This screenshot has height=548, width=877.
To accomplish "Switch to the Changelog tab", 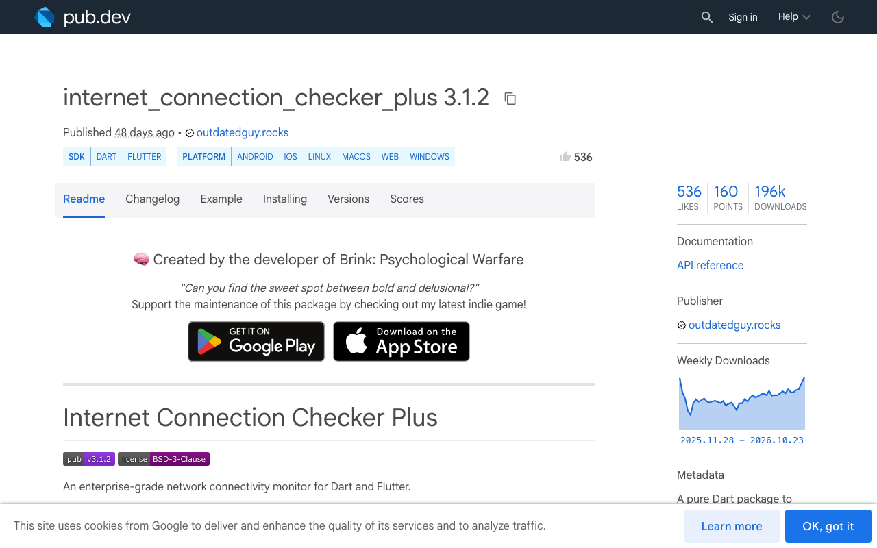I will pos(152,199).
